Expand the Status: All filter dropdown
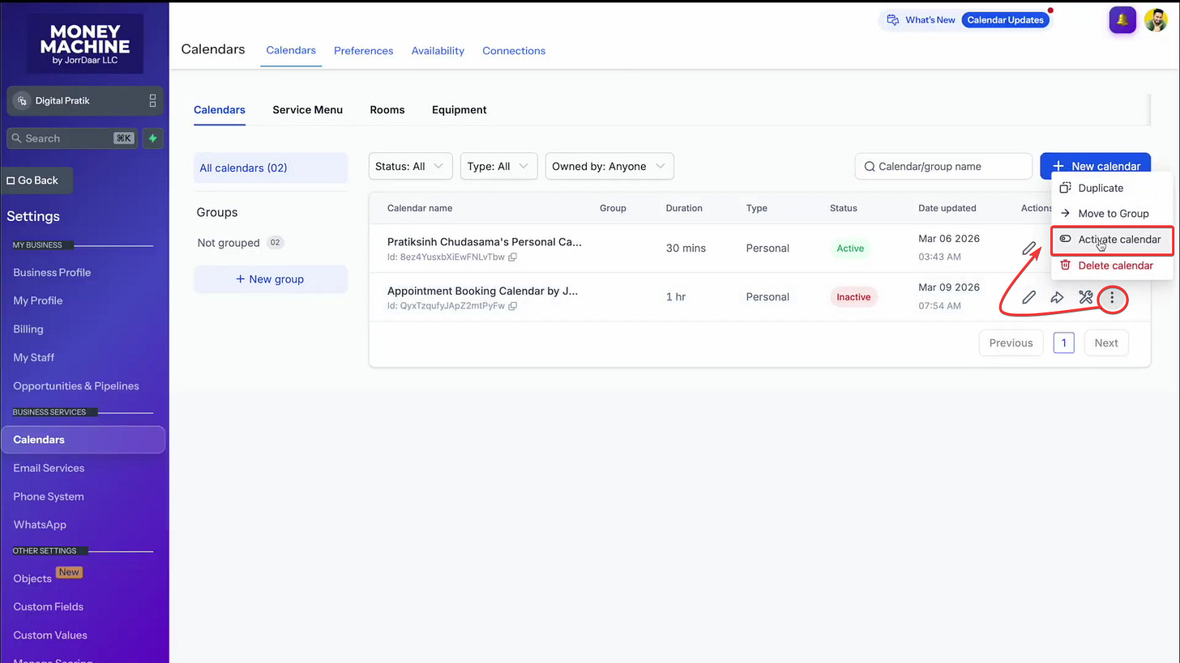The image size is (1180, 663). (410, 166)
